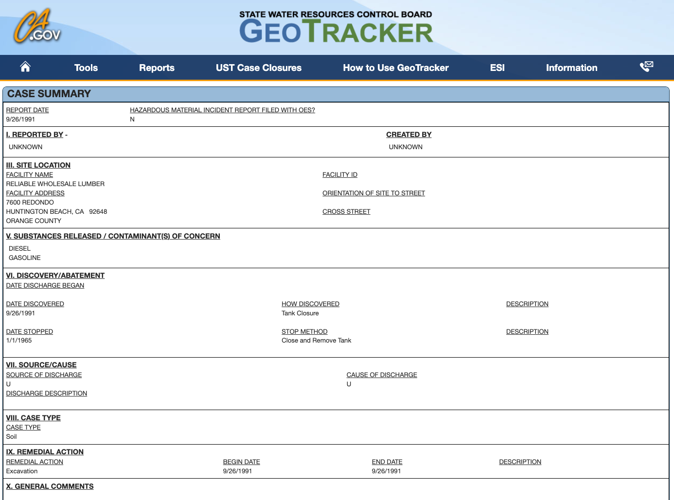
Task: Click the How Discovered label
Action: (310, 304)
